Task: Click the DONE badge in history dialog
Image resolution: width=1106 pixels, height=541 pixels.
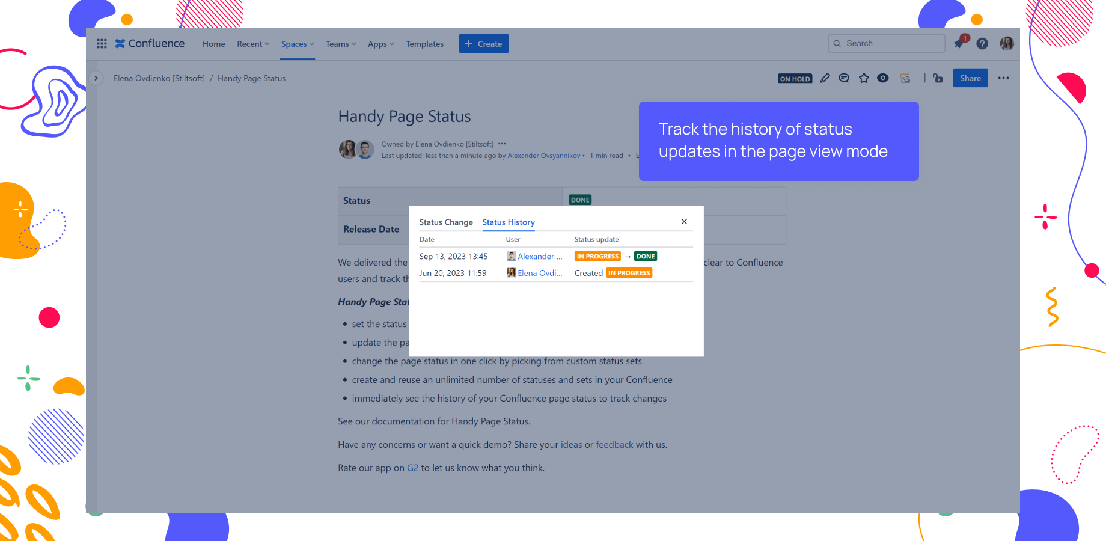Action: tap(646, 256)
